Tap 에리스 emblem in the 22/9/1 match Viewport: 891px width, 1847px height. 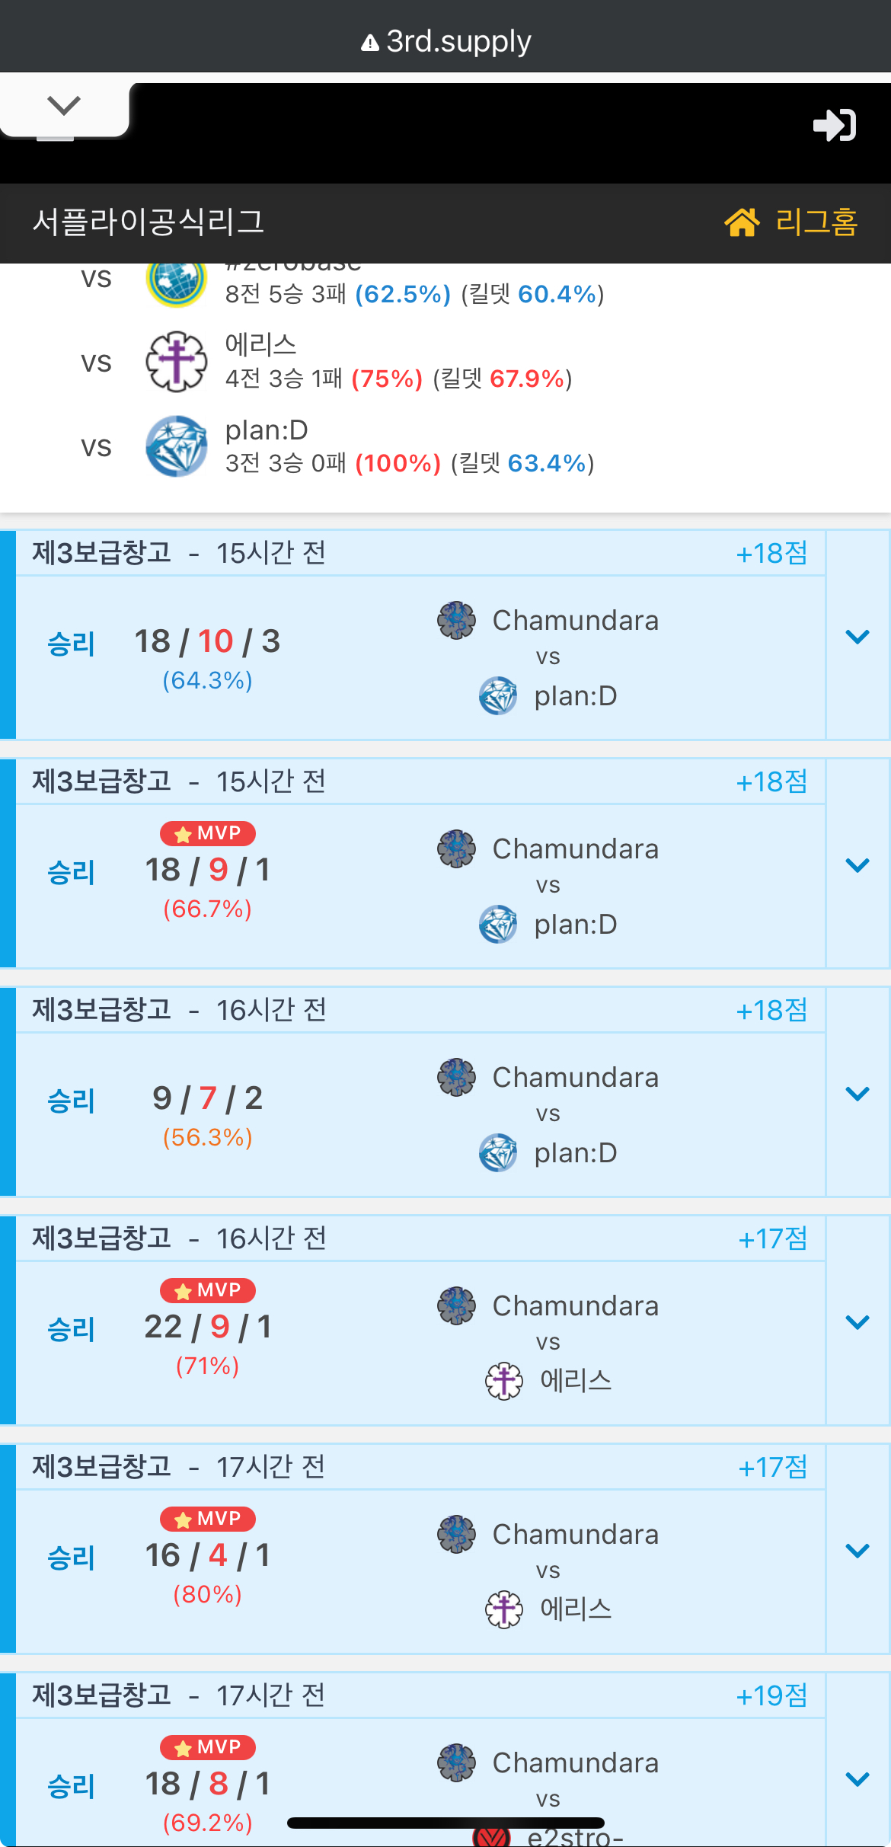pyautogui.click(x=504, y=1381)
